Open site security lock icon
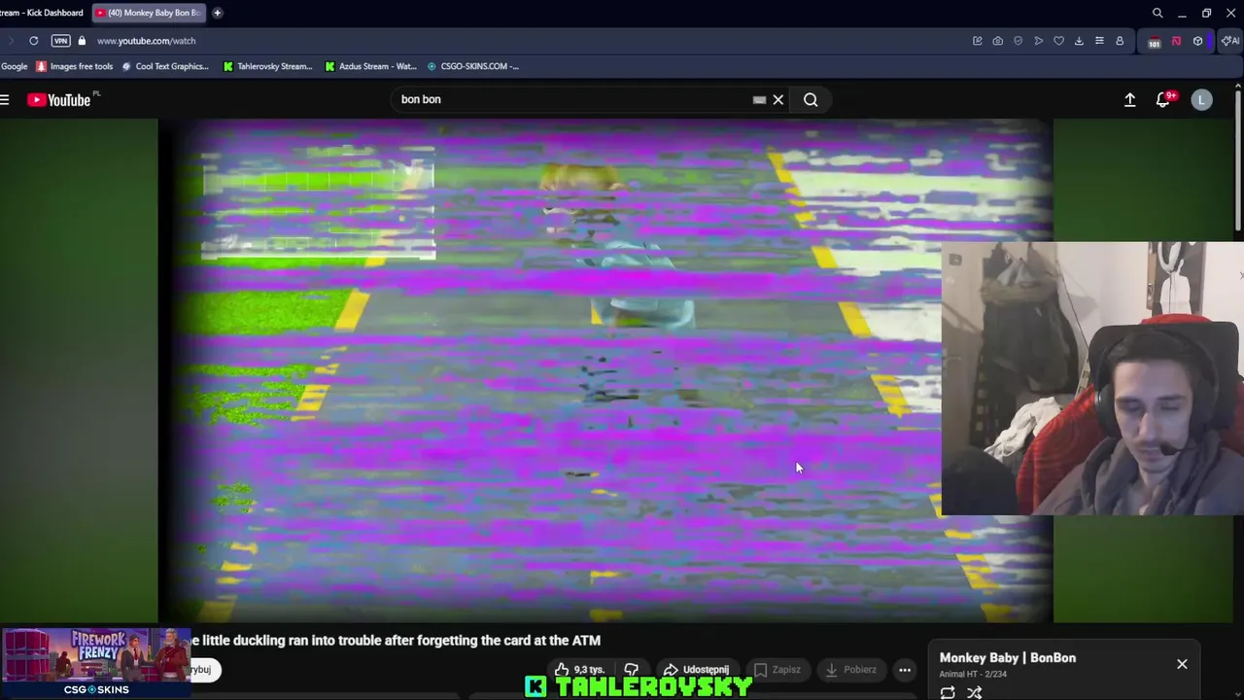The image size is (1244, 700). pos(82,41)
